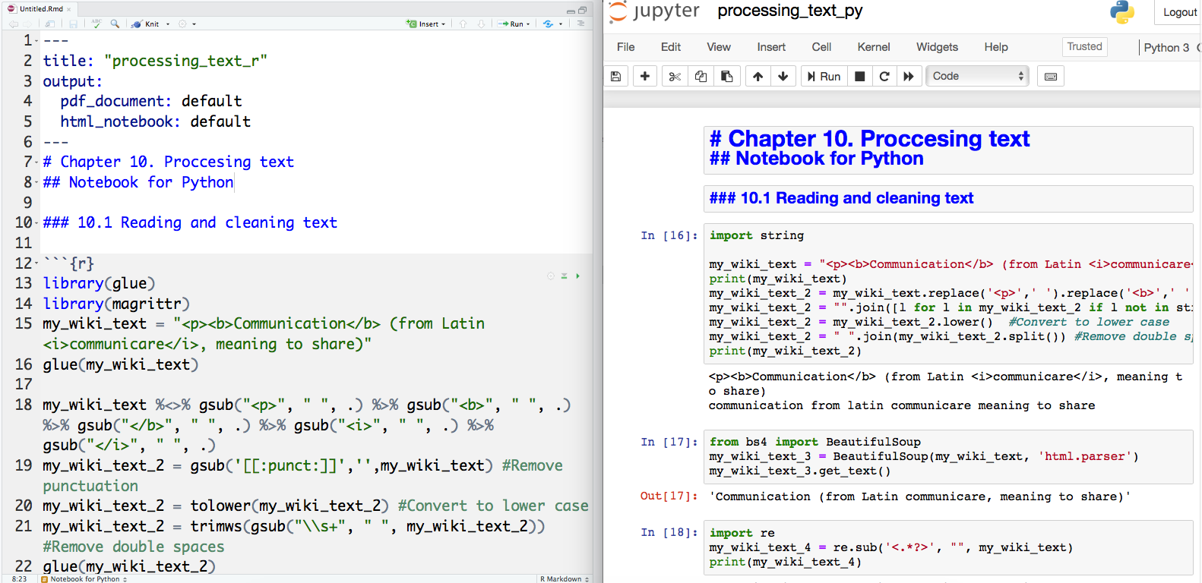This screenshot has height=583, width=1202.
Task: Click into code cell In [17]
Action: [x=948, y=456]
